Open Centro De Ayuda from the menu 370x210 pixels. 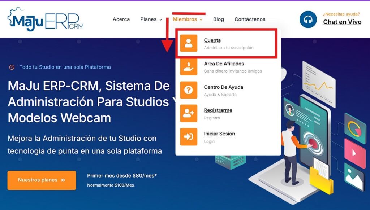pyautogui.click(x=223, y=87)
